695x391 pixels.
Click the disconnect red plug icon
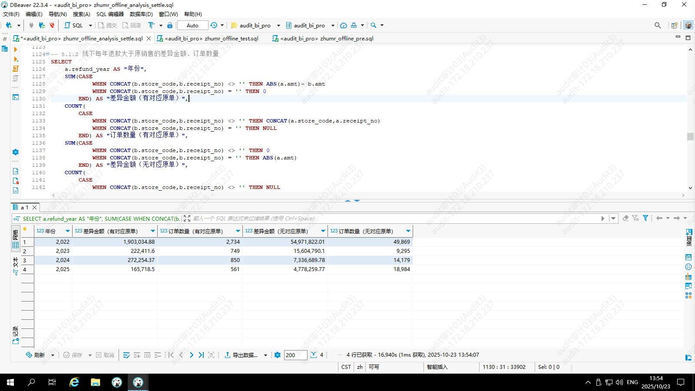pyautogui.click(x=52, y=25)
